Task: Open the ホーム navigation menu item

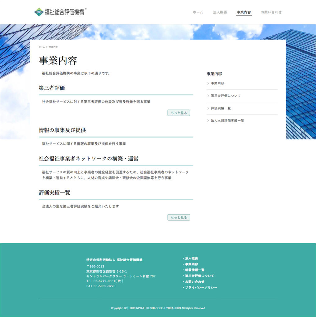Action: pos(198,12)
